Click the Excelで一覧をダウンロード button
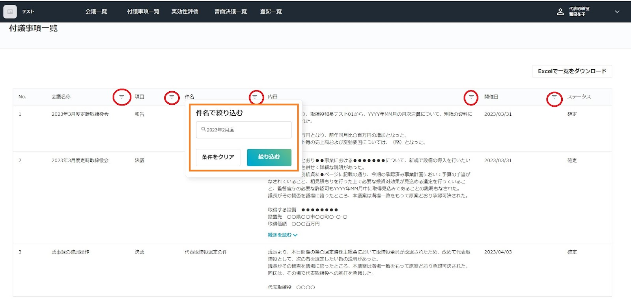Image resolution: width=631 pixels, height=305 pixels. pos(572,71)
